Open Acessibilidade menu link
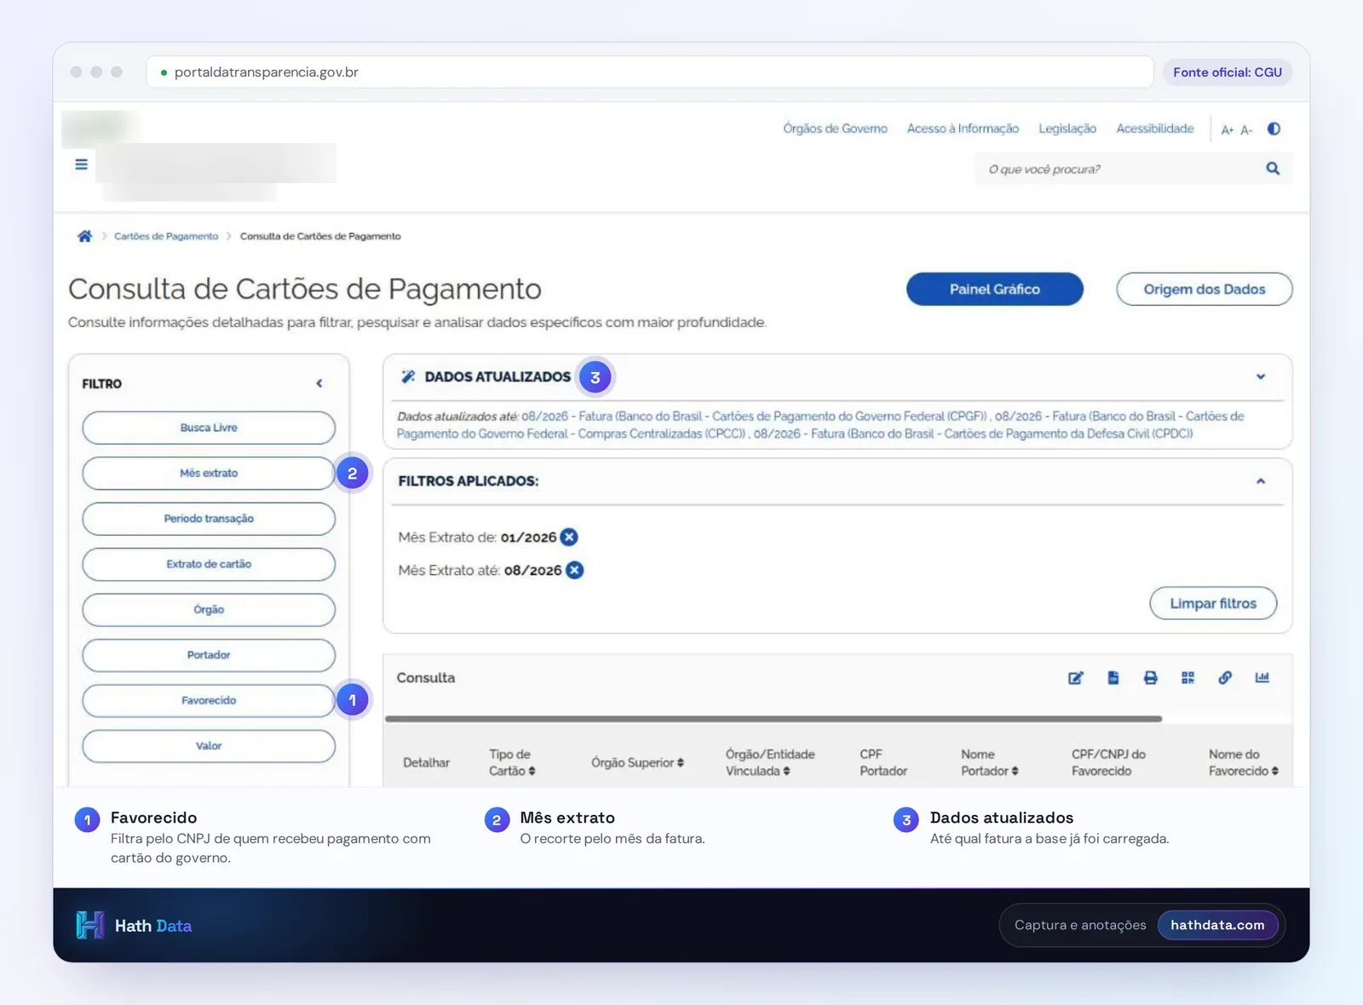This screenshot has height=1005, width=1363. 1155,129
